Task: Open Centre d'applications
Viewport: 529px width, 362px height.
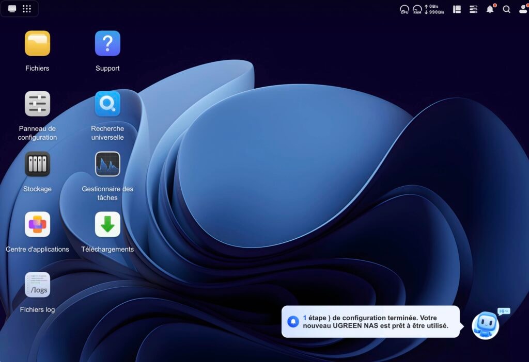Action: click(37, 224)
